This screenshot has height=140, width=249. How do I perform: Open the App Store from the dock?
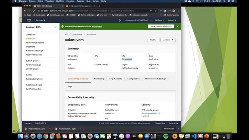click(x=147, y=136)
